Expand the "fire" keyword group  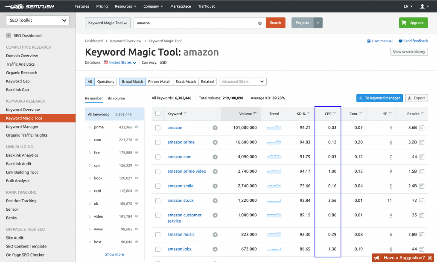point(90,152)
